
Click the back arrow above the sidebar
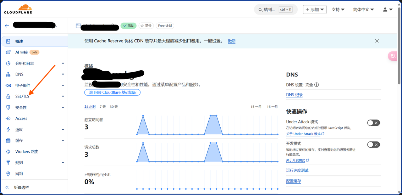7,26
